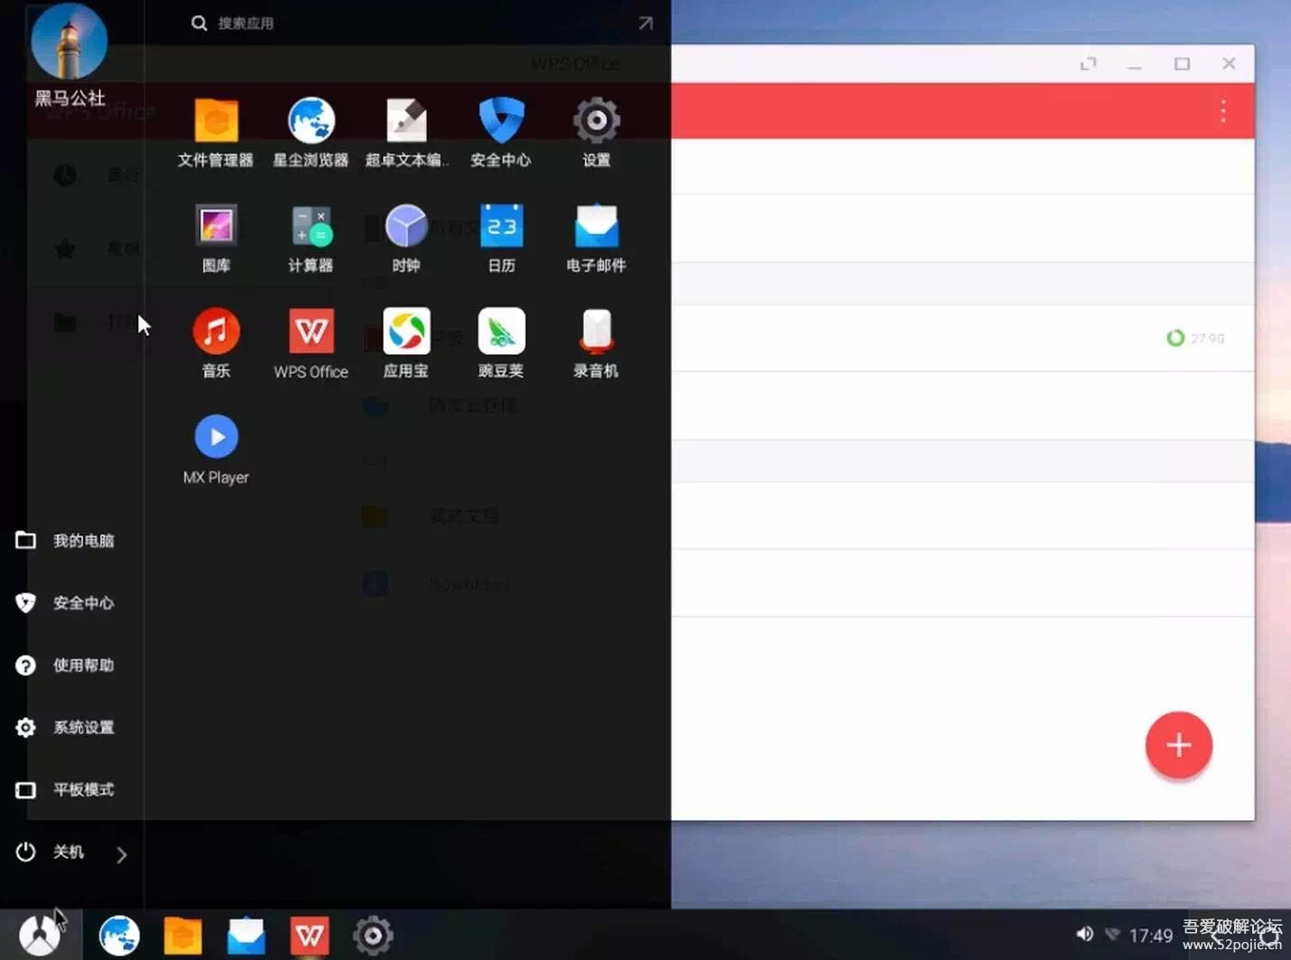Click the volume speaker tray icon

(1084, 934)
